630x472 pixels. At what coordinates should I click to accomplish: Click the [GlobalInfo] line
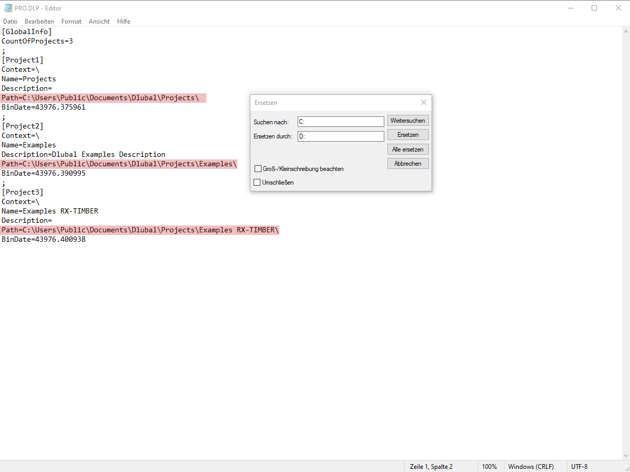pos(27,31)
